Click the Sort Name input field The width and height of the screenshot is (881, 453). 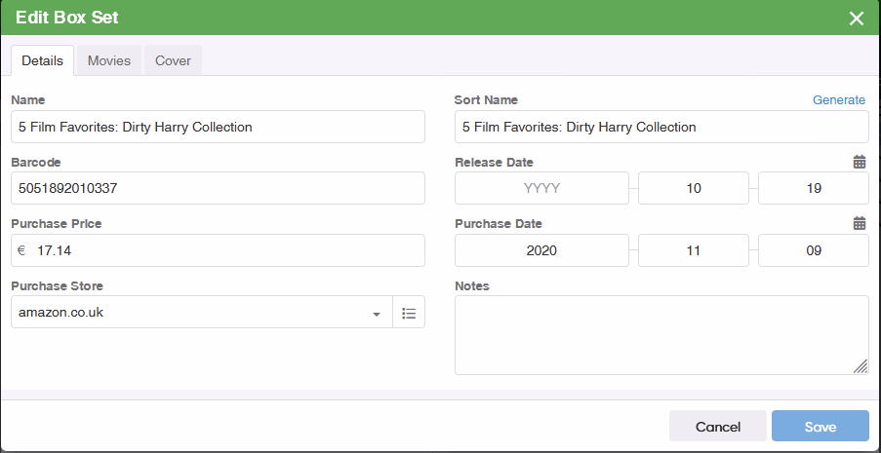[661, 127]
